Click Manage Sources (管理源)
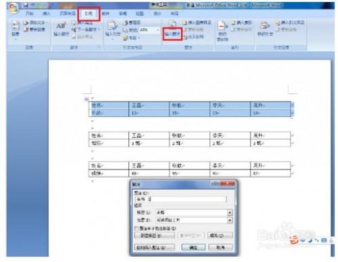 (132, 23)
